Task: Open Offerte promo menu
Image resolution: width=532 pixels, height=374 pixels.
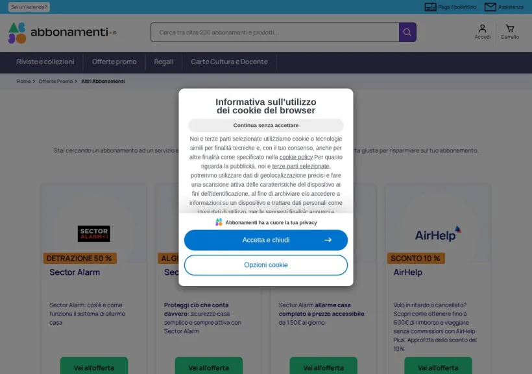Action: click(x=114, y=62)
